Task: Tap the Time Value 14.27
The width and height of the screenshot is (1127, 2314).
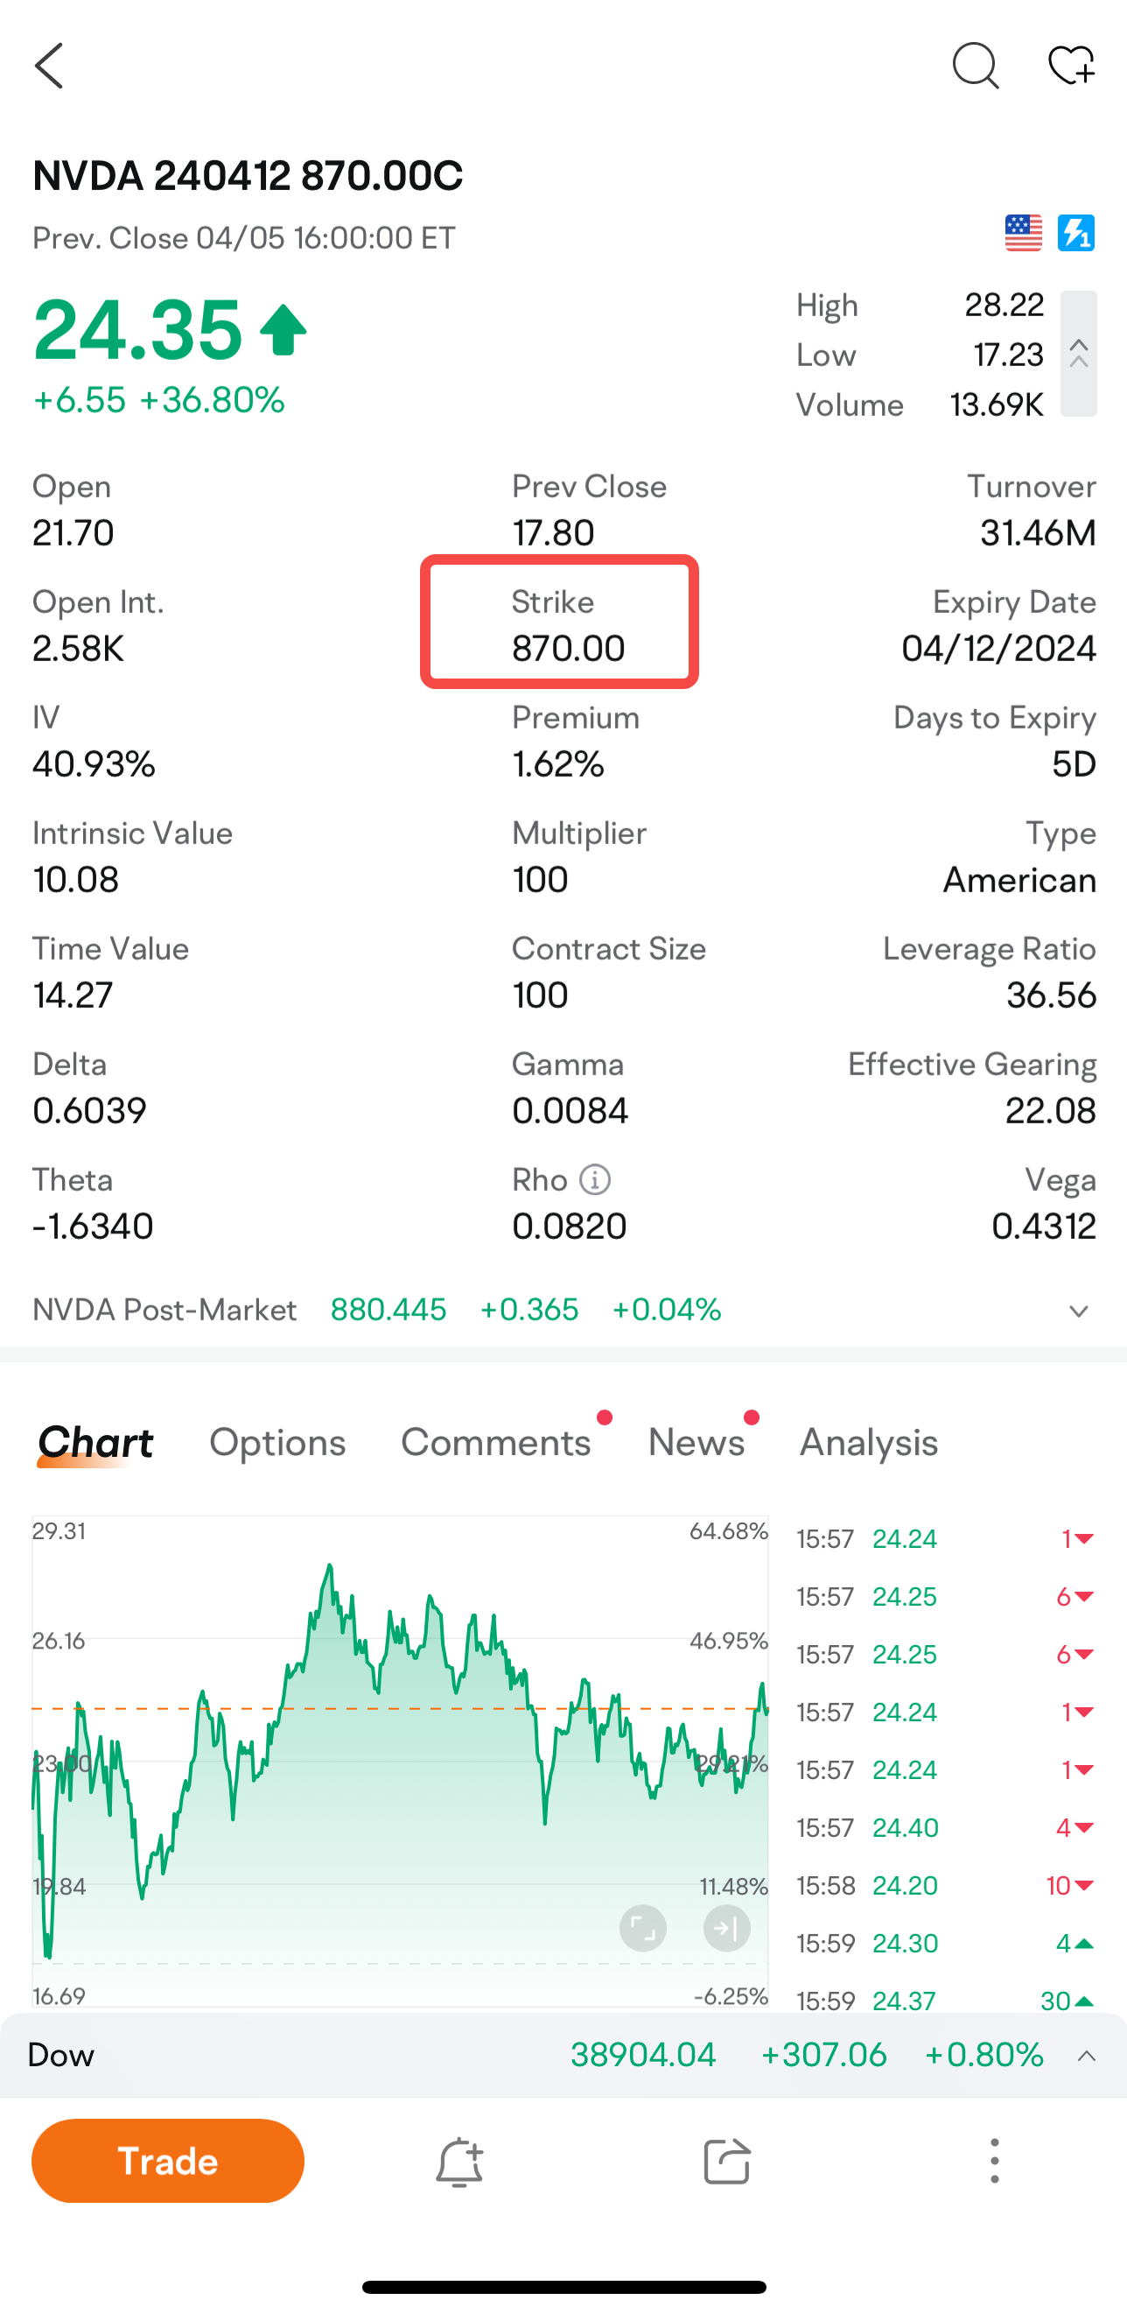Action: [73, 995]
